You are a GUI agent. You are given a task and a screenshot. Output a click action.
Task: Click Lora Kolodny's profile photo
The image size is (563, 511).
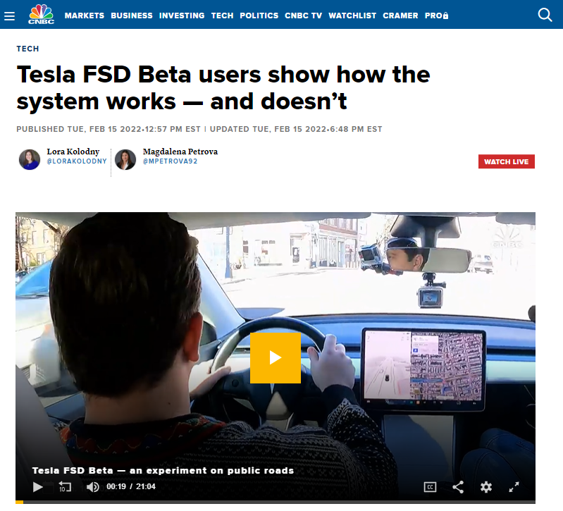pos(30,159)
